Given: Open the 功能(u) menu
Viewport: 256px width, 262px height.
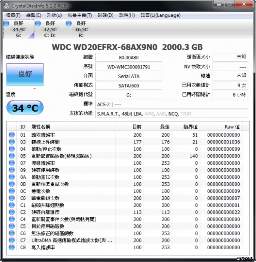Looking at the screenshot, I should (54, 15).
